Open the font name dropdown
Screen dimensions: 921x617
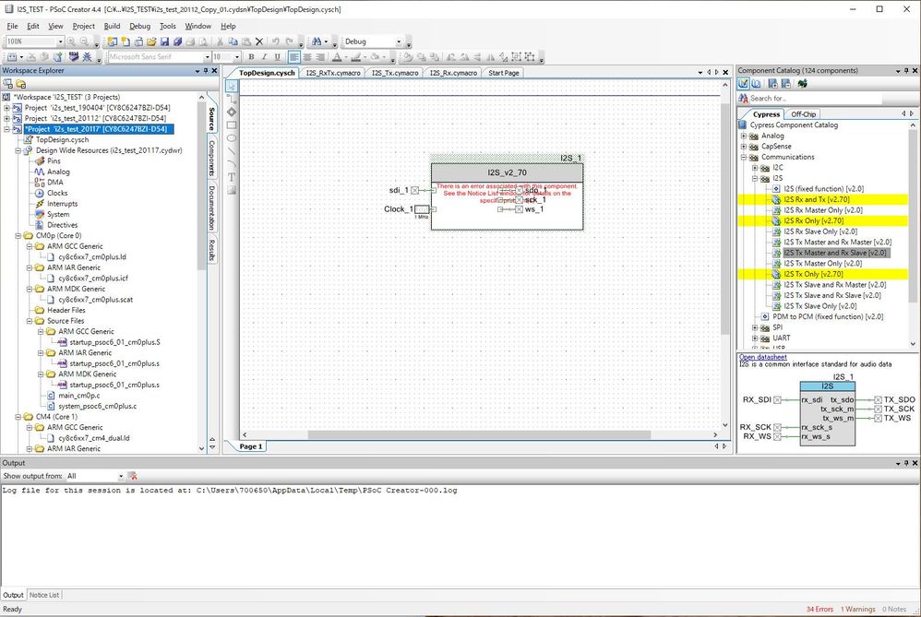coord(207,57)
